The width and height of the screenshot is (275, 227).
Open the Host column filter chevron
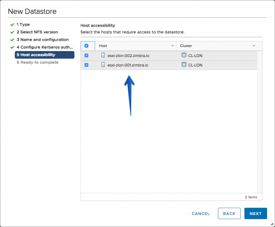pos(172,46)
